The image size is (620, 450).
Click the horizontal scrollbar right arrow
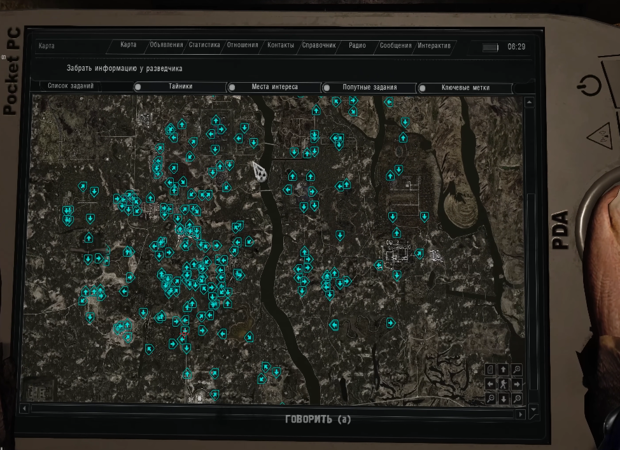[520, 414]
